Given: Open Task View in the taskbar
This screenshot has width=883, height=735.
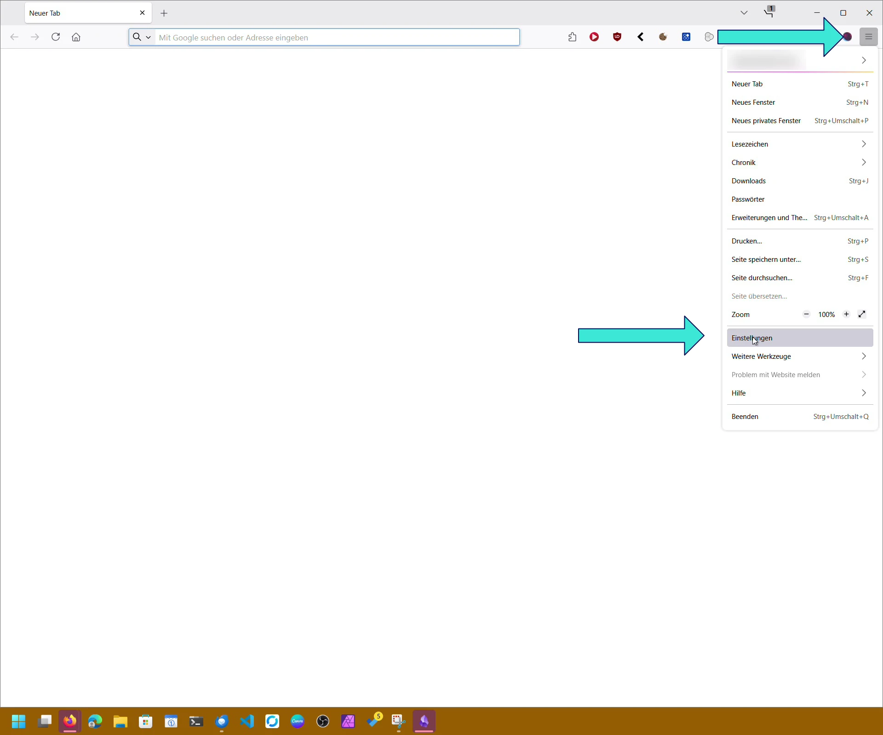Looking at the screenshot, I should pos(45,722).
